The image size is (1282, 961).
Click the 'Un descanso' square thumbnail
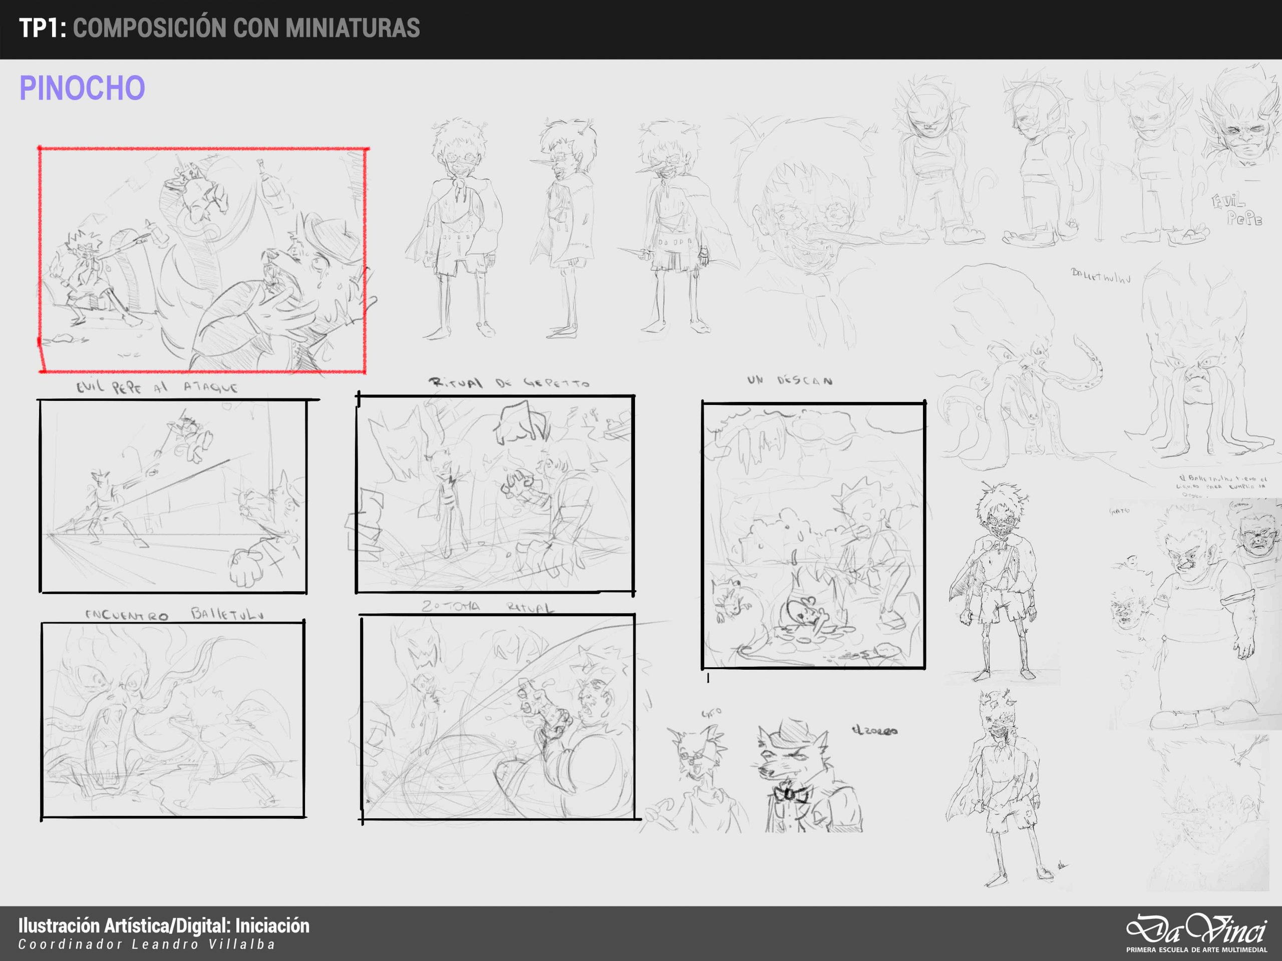click(813, 535)
